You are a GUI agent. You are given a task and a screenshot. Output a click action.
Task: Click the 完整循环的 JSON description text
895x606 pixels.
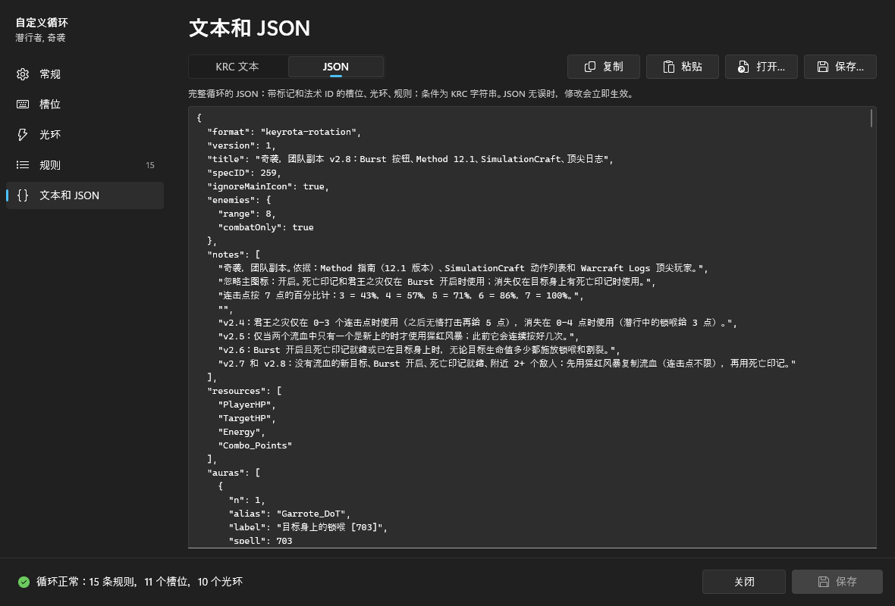pos(412,93)
